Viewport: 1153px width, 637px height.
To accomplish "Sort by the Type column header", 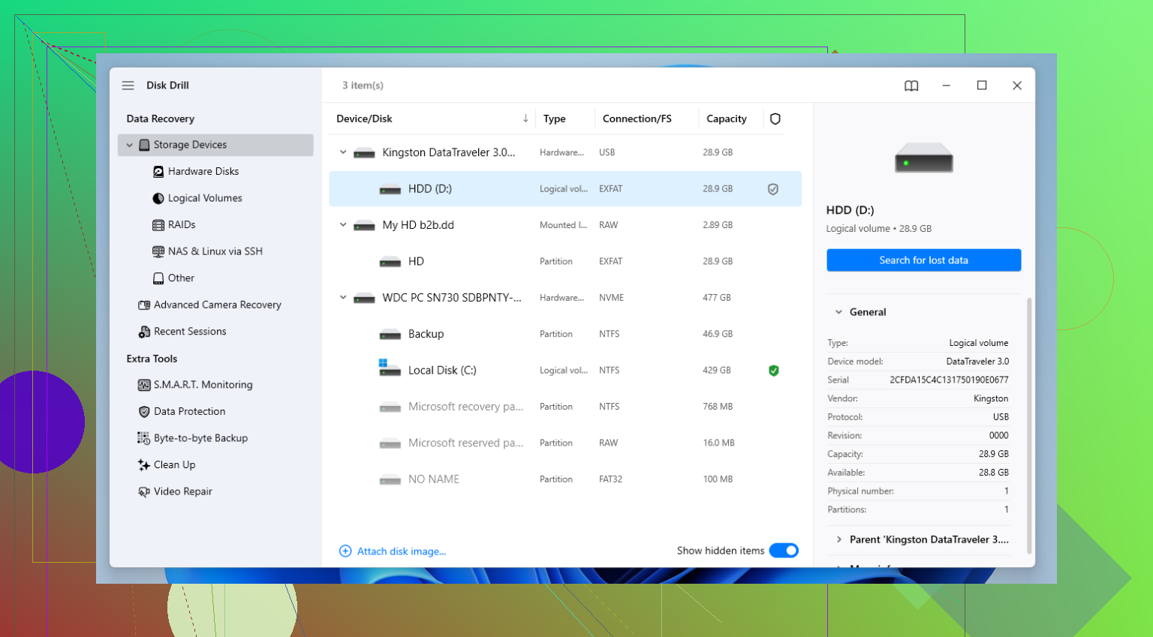I will pos(555,119).
